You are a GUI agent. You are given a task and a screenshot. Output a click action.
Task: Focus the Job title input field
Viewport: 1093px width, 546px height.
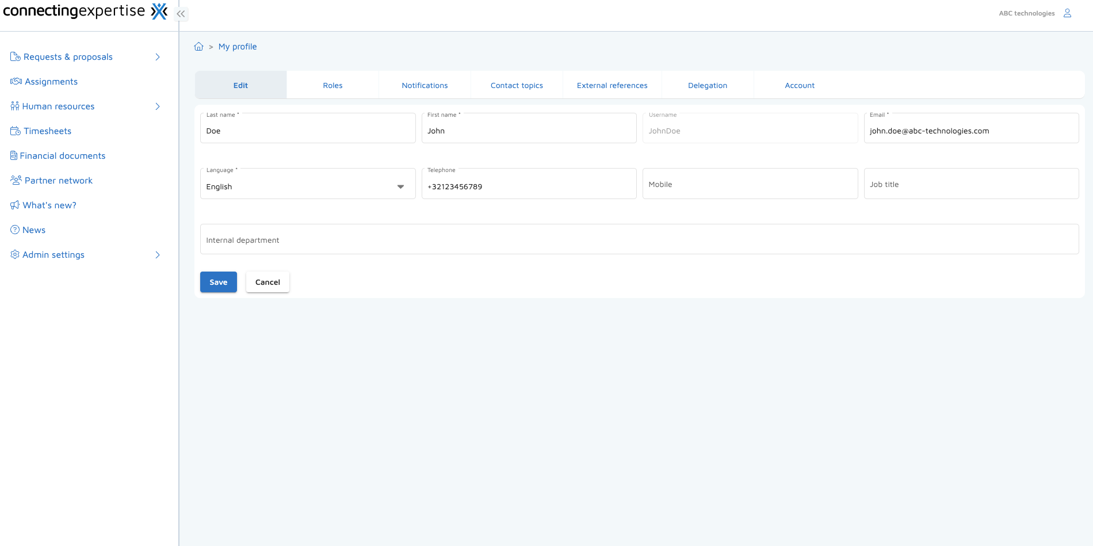[971, 185]
